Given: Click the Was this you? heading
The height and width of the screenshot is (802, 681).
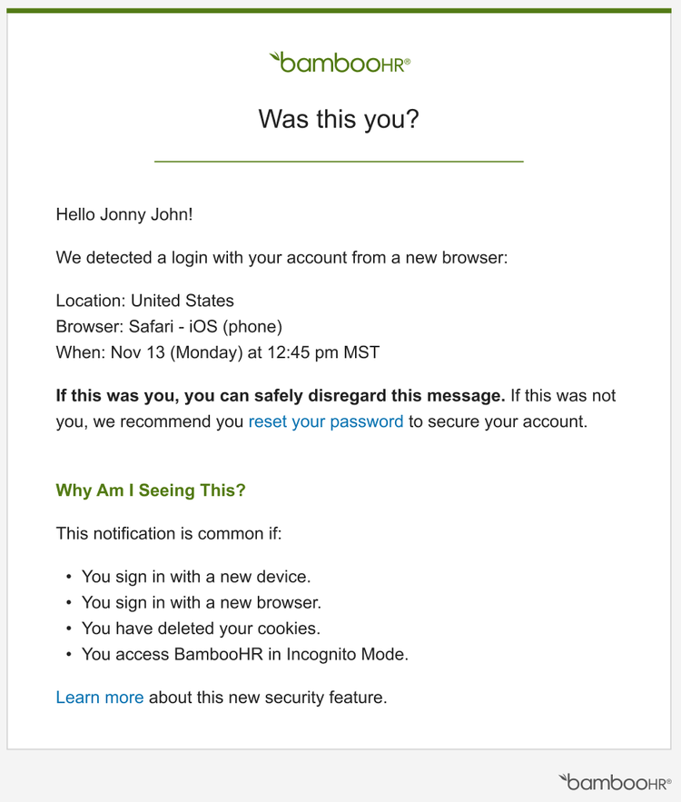Looking at the screenshot, I should pos(339,119).
